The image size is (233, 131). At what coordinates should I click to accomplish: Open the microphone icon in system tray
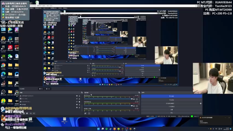point(213,129)
